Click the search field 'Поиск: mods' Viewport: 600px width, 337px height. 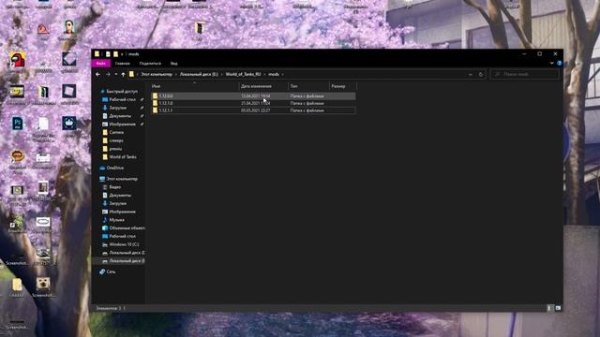pyautogui.click(x=524, y=74)
